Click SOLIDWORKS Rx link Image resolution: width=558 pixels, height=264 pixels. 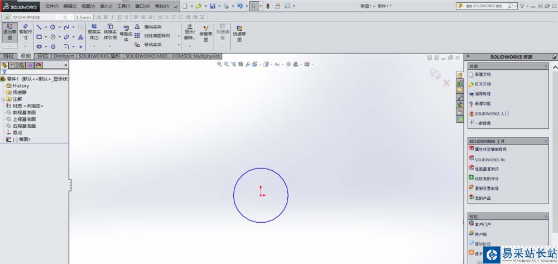click(x=489, y=160)
